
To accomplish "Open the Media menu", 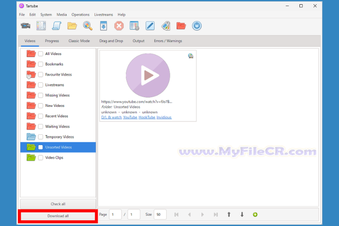I will [x=62, y=15].
